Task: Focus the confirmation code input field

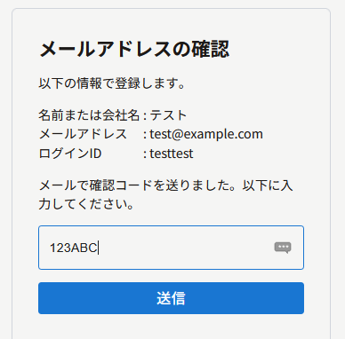Action: [171, 248]
